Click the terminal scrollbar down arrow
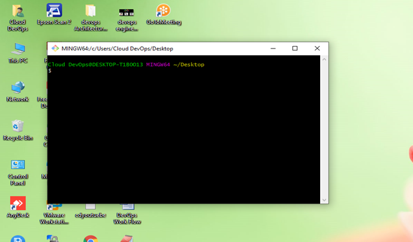This screenshot has height=242, width=413. [324, 199]
